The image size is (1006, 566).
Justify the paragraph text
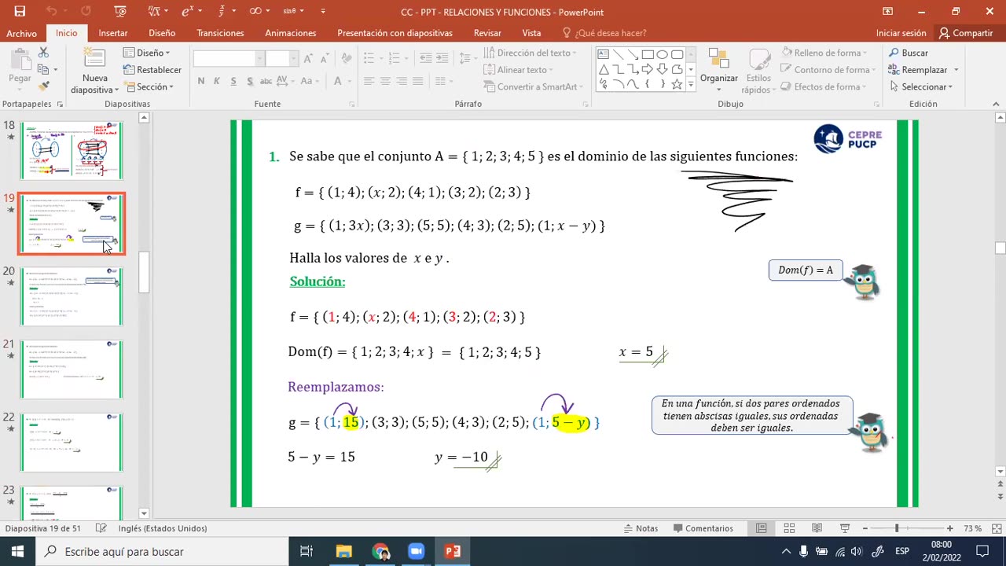pyautogui.click(x=418, y=81)
